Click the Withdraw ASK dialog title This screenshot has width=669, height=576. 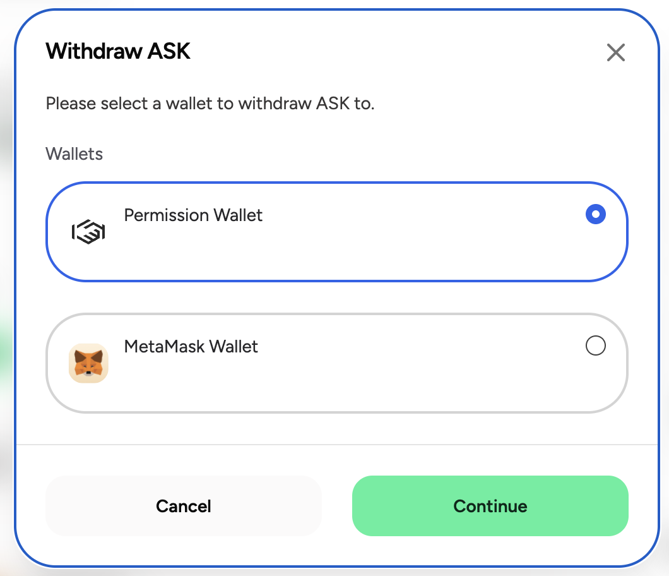click(x=118, y=51)
